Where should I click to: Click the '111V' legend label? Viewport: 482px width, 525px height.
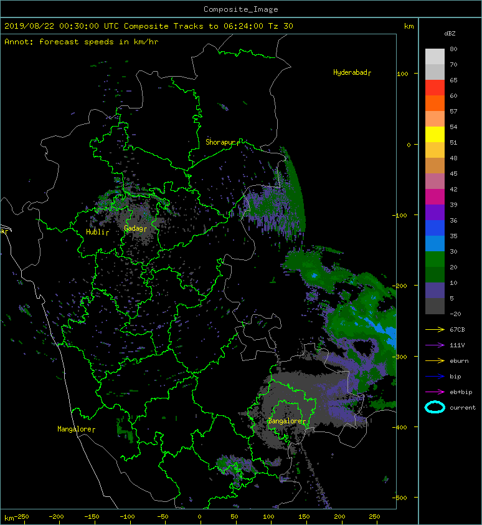click(457, 345)
